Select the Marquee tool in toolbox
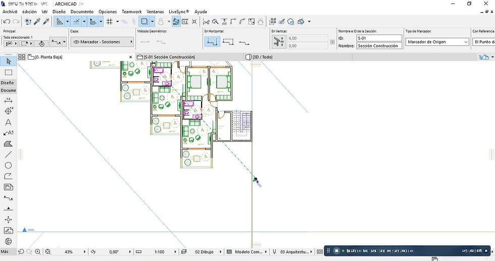Image resolution: width=495 pixels, height=261 pixels. pos(9,72)
